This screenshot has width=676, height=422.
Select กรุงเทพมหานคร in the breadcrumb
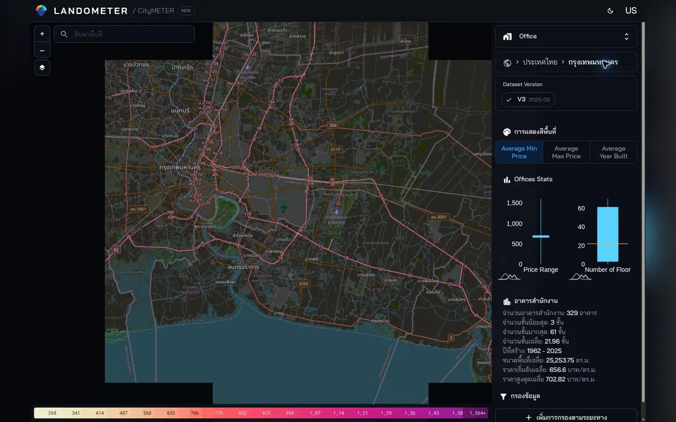pyautogui.click(x=593, y=62)
